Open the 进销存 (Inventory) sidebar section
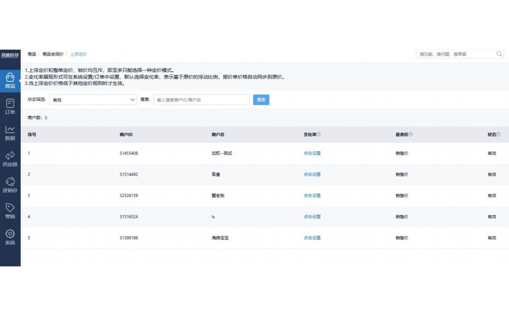 (10, 184)
